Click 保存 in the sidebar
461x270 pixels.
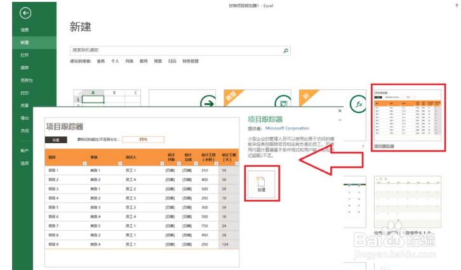[25, 68]
